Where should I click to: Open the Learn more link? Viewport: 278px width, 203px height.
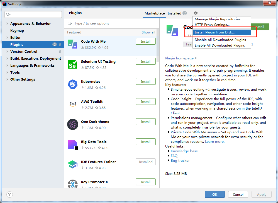pos(214,142)
